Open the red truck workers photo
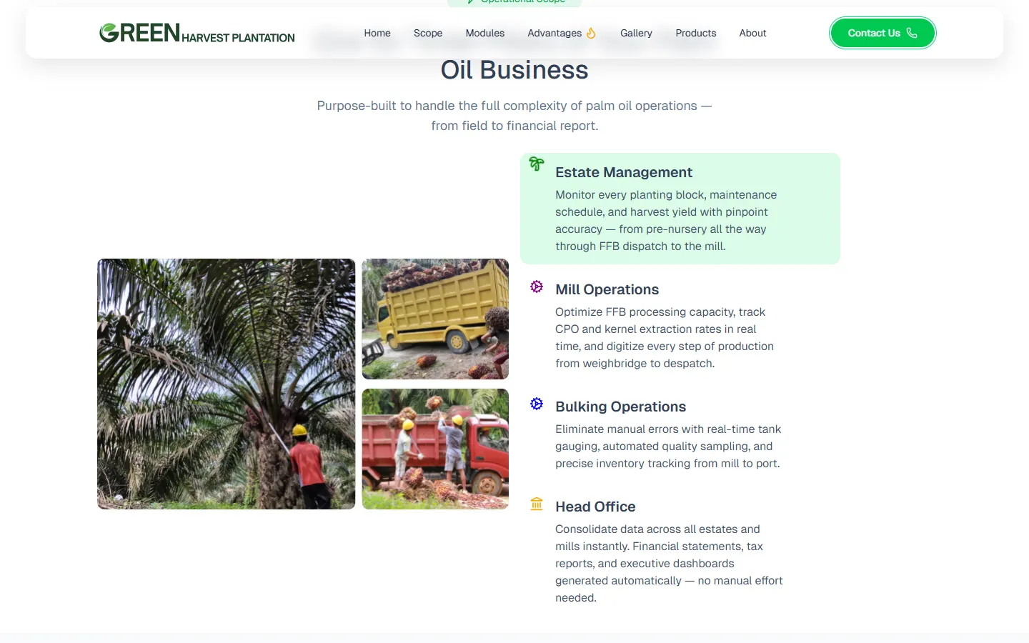 pyautogui.click(x=435, y=449)
